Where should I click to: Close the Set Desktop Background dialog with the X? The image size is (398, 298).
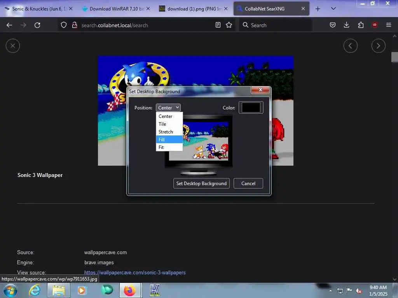point(260,90)
